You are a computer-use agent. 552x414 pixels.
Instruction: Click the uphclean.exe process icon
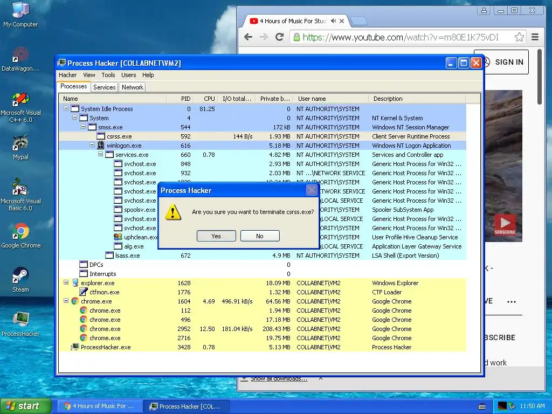tap(118, 237)
